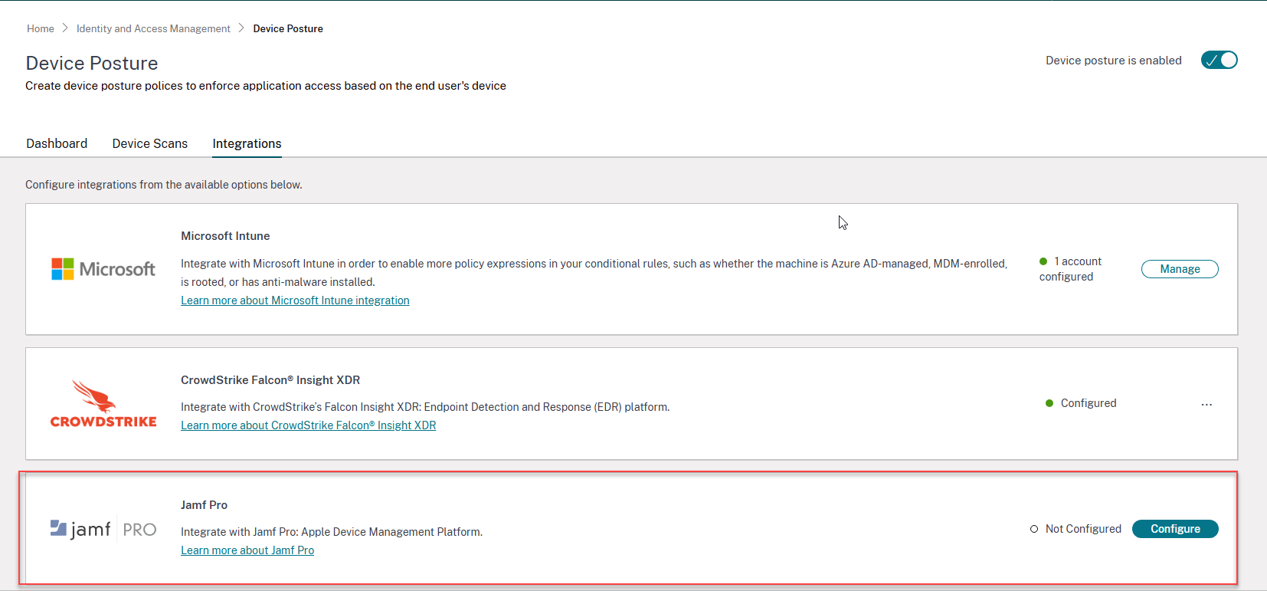Click the Microsoft Intune description paragraph
1267x591 pixels.
click(x=594, y=273)
